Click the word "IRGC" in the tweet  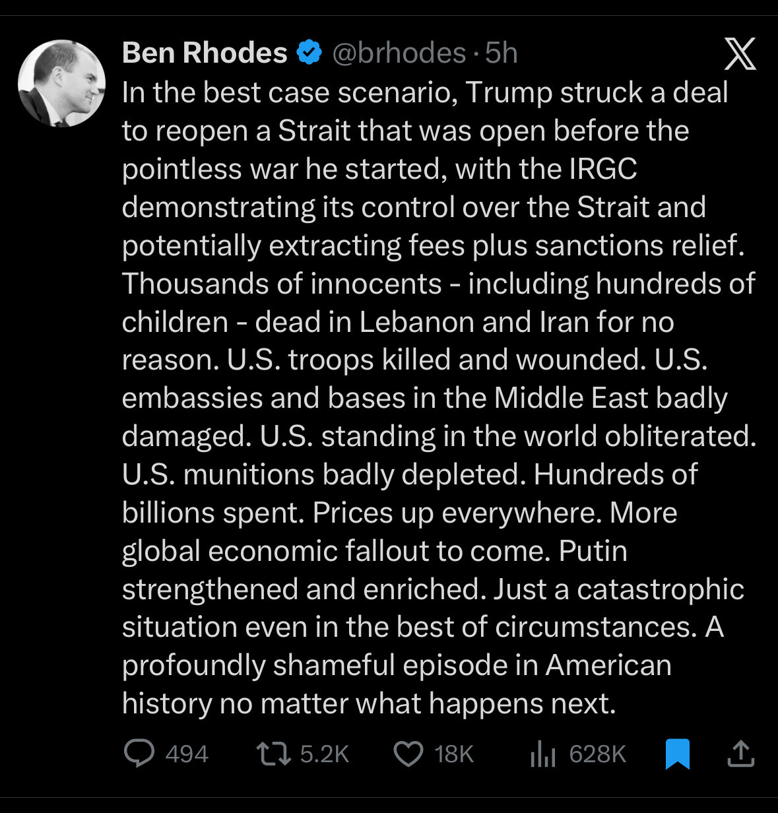click(602, 169)
